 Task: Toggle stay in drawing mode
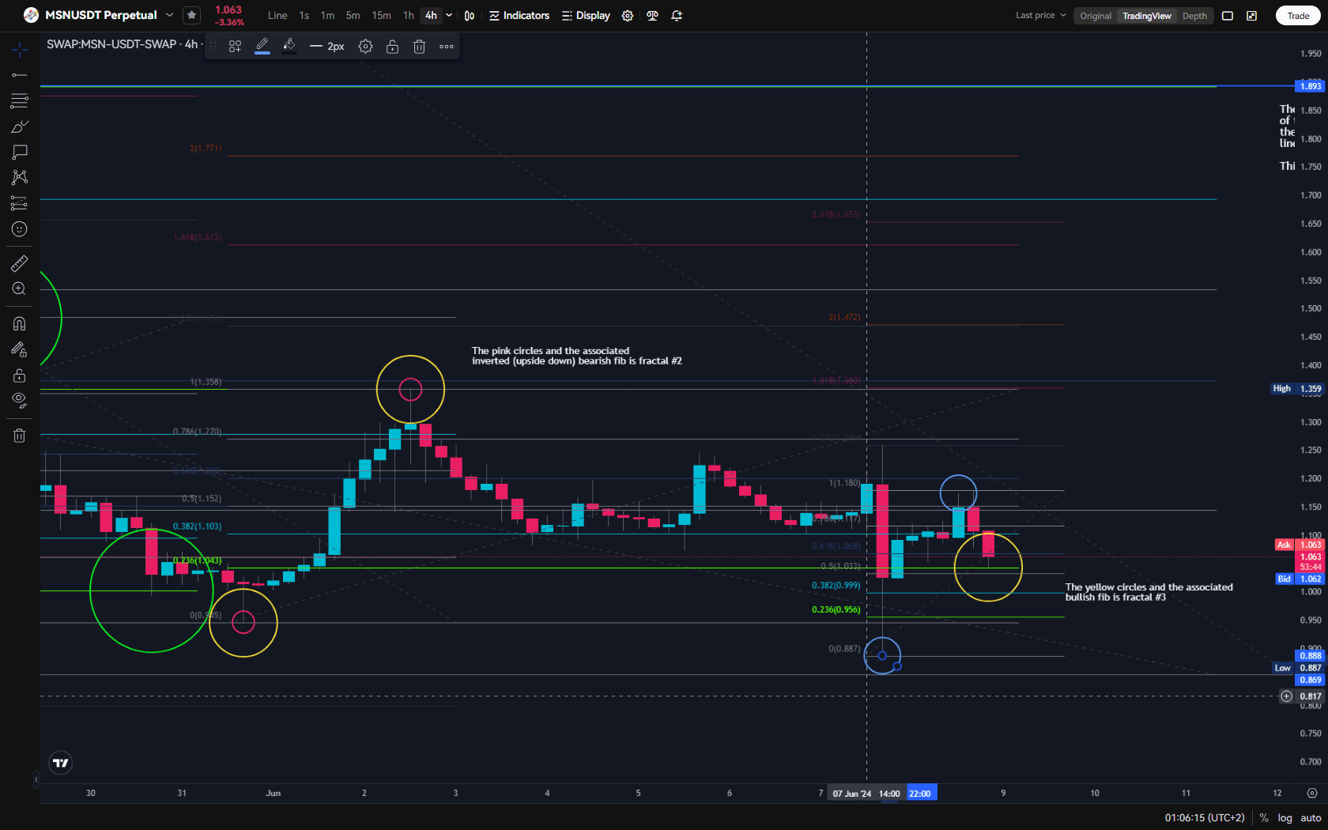(x=20, y=349)
